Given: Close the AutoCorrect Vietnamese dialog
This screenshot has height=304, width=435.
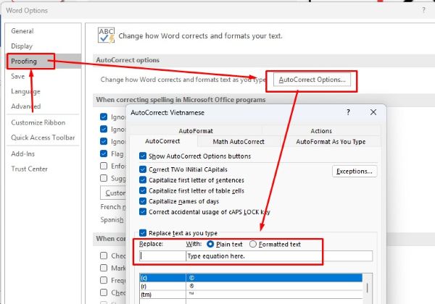Looking at the screenshot, I should point(373,113).
